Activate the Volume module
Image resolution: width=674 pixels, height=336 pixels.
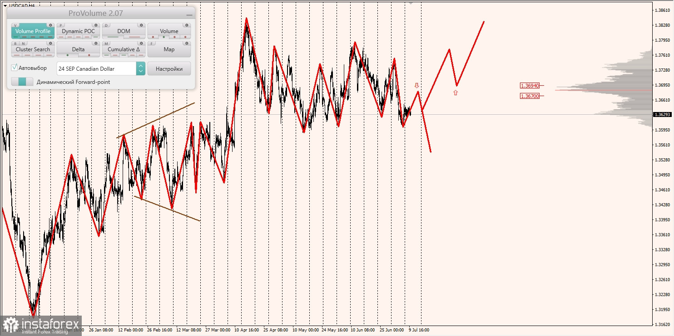coord(169,31)
